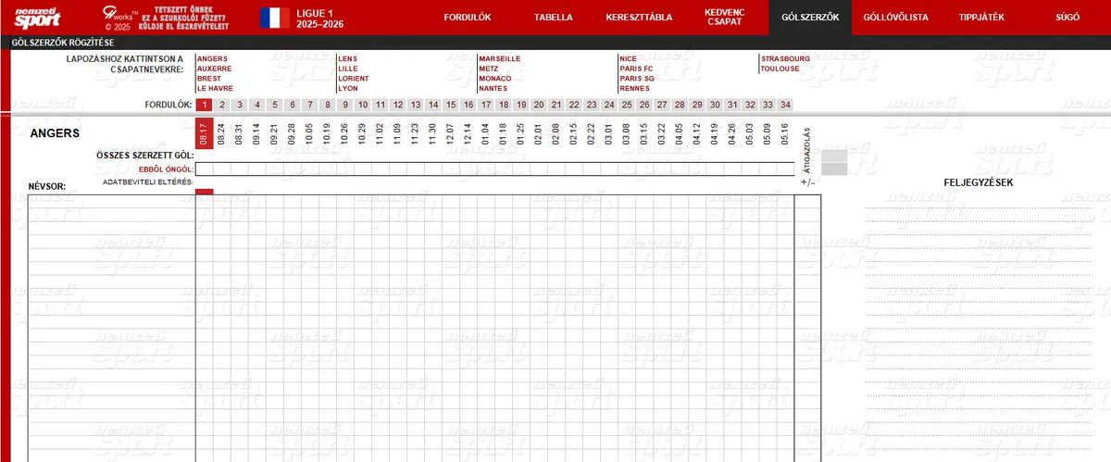Jump to the Marseille team

pyautogui.click(x=500, y=58)
